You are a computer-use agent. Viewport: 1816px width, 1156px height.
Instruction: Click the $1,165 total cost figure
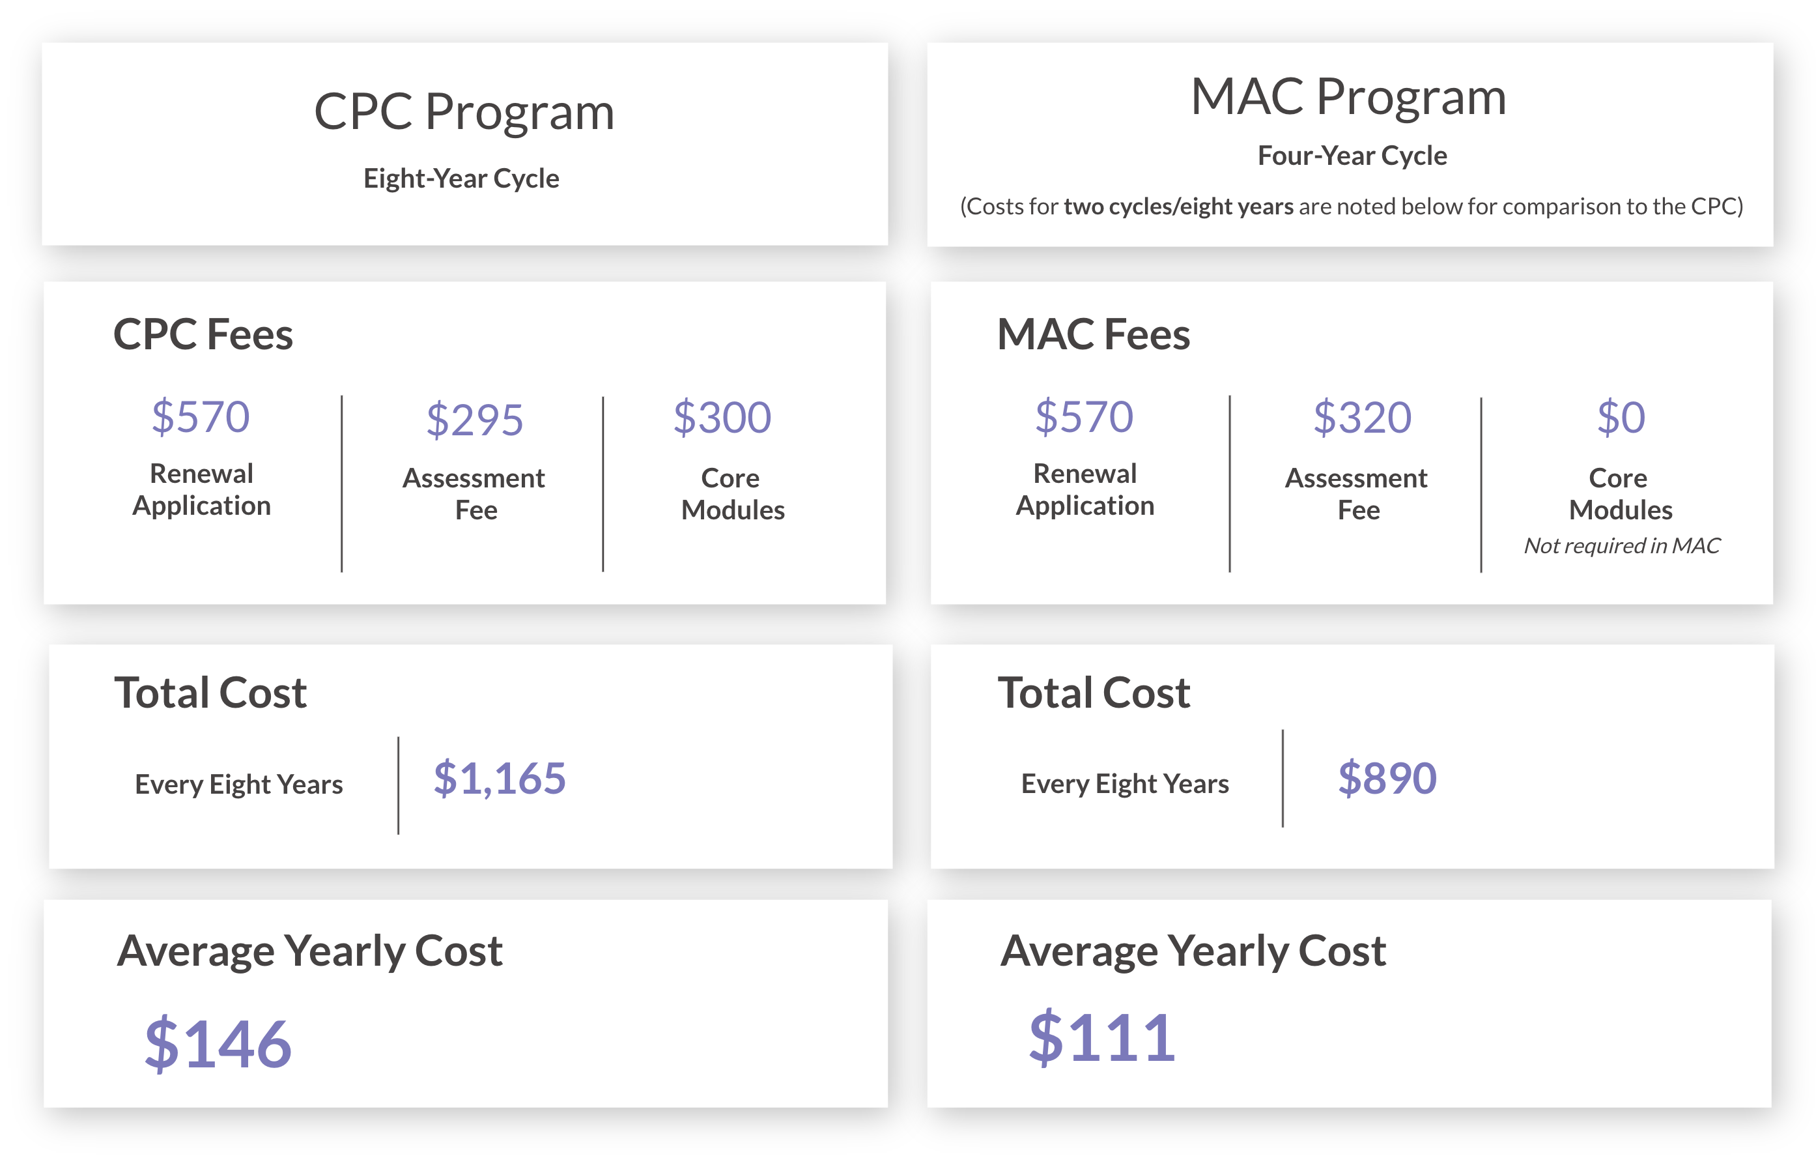coord(499,778)
